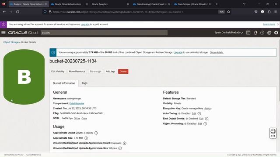The width and height of the screenshot is (280, 157).
Task: Open the Object Storage breadcrumb link
Action: [x=11, y=42]
